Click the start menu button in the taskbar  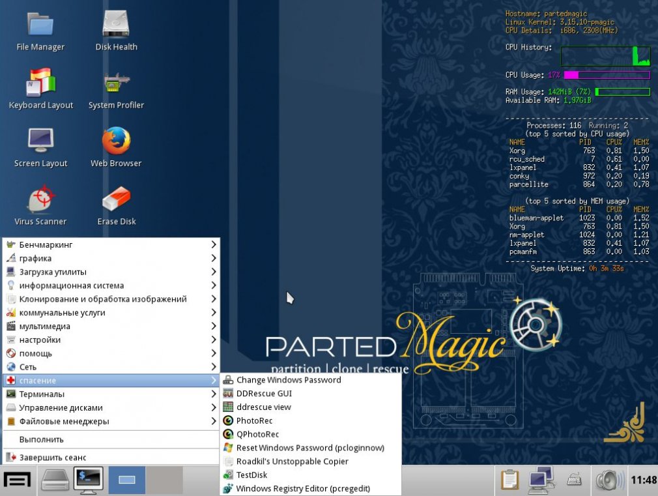[x=18, y=480]
